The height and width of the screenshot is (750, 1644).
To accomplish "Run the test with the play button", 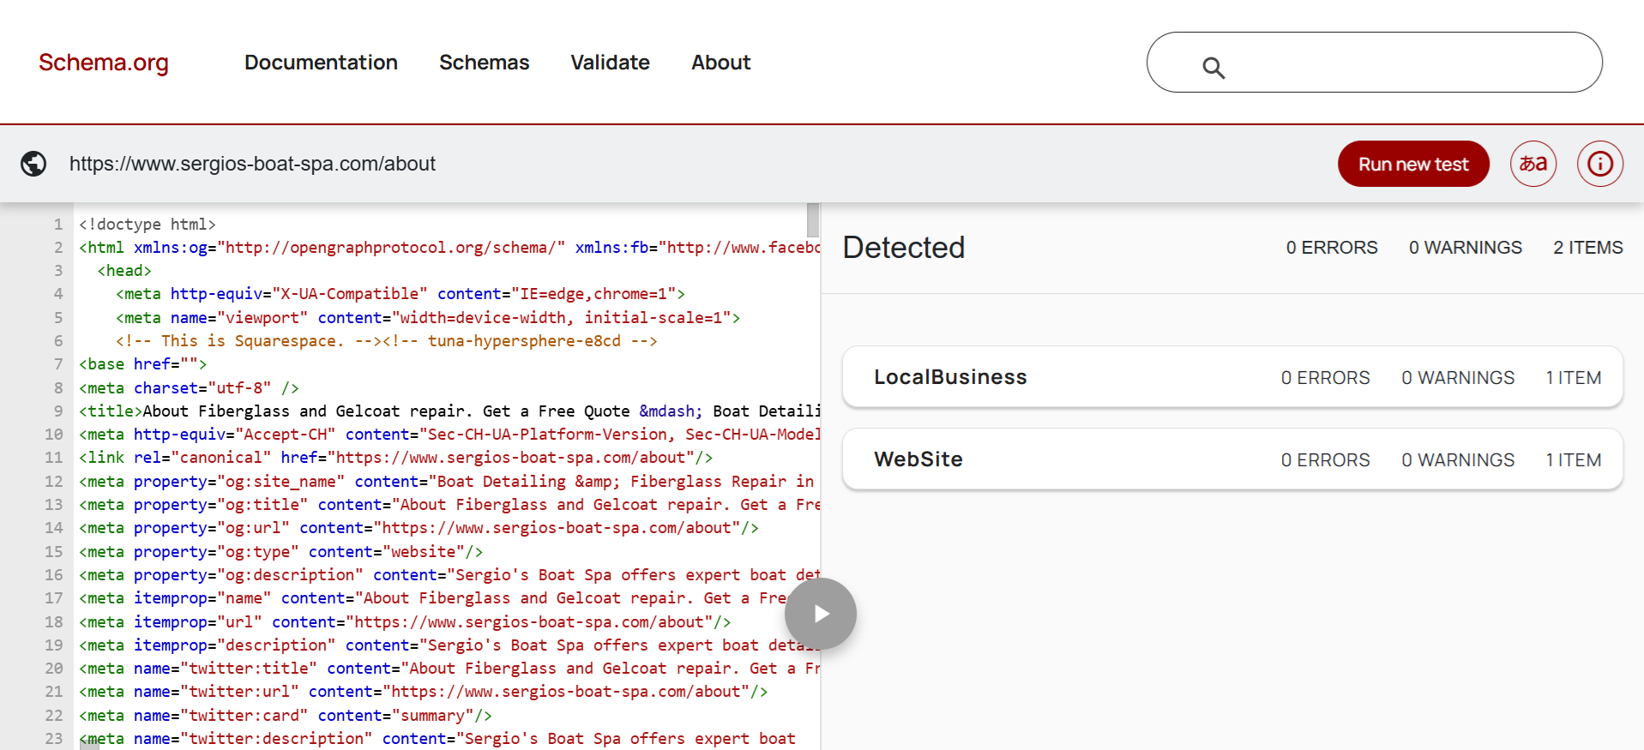I will tap(821, 614).
